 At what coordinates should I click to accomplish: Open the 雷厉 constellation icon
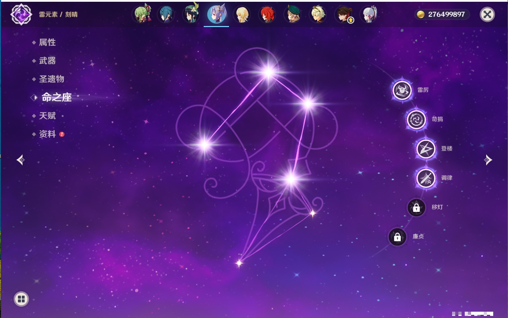(402, 90)
